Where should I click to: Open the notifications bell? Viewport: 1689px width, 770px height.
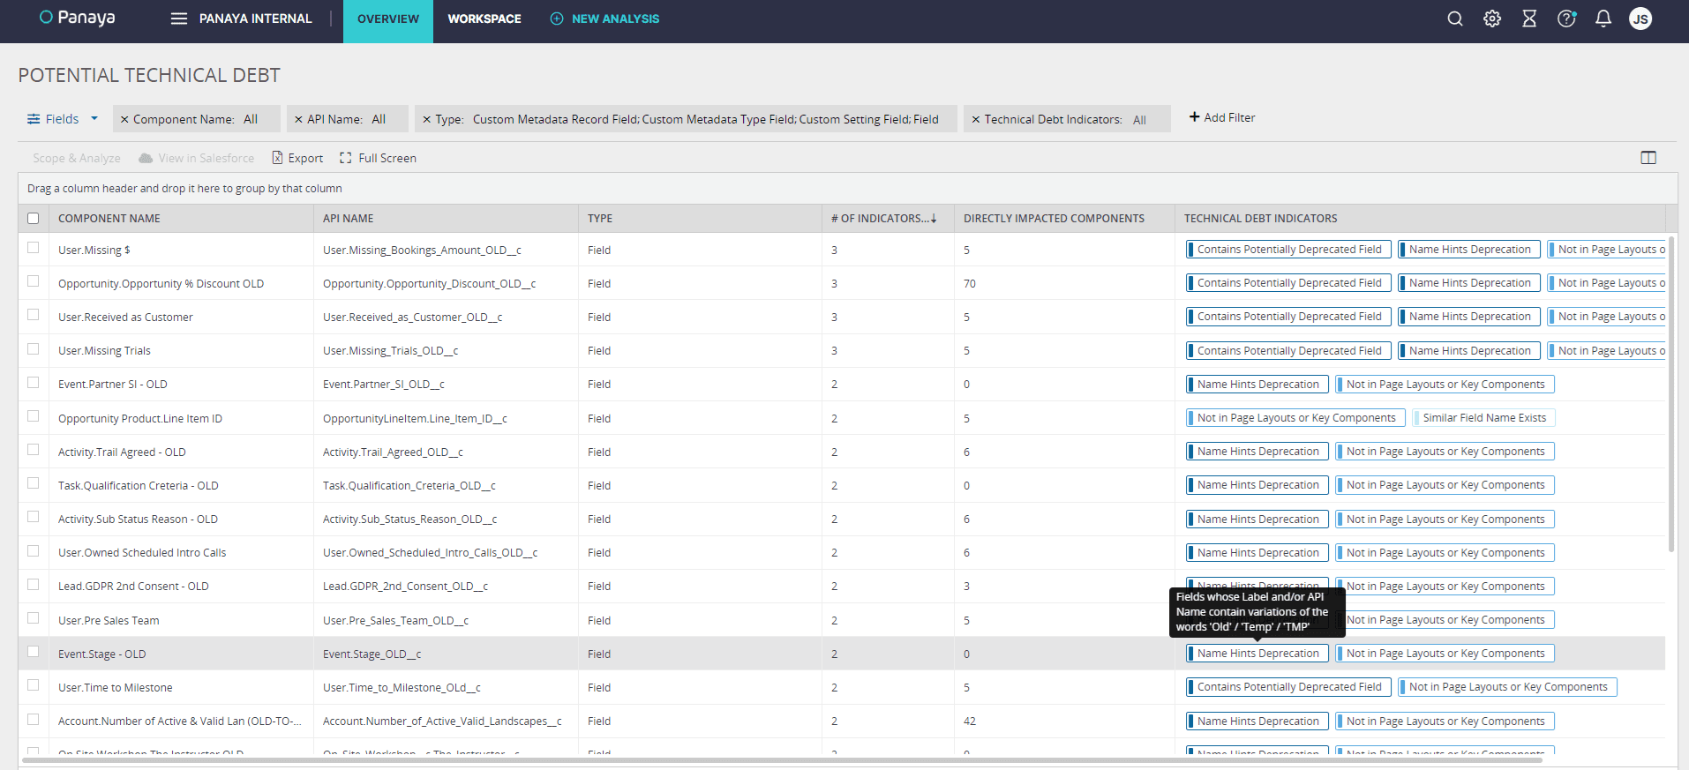pyautogui.click(x=1603, y=19)
